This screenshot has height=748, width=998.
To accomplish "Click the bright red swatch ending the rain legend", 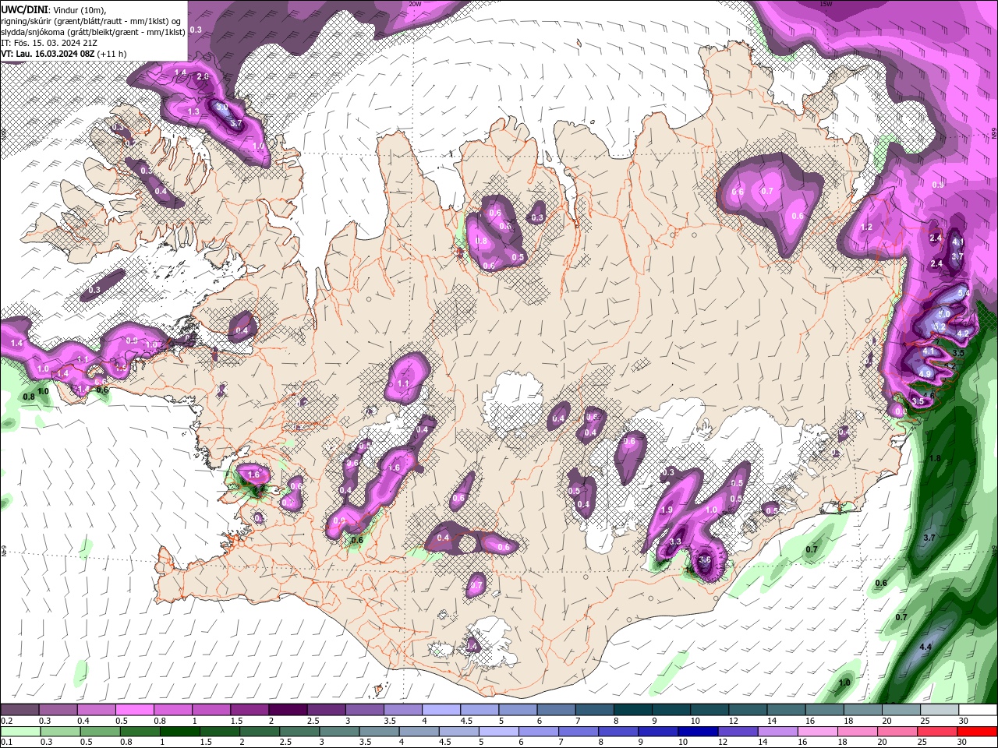I will 978,732.
